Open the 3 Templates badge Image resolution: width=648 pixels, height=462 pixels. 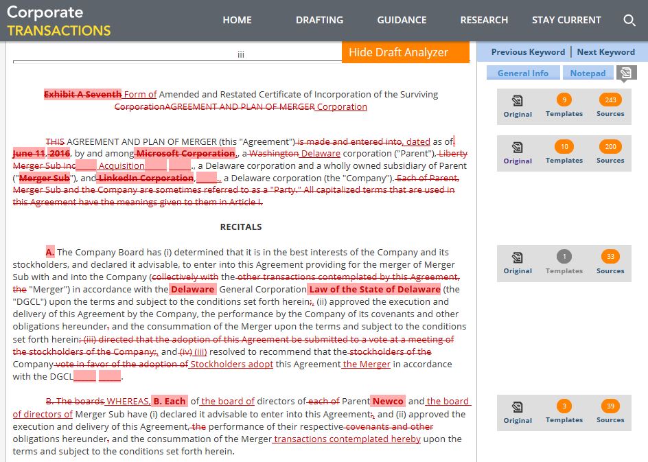click(x=564, y=406)
